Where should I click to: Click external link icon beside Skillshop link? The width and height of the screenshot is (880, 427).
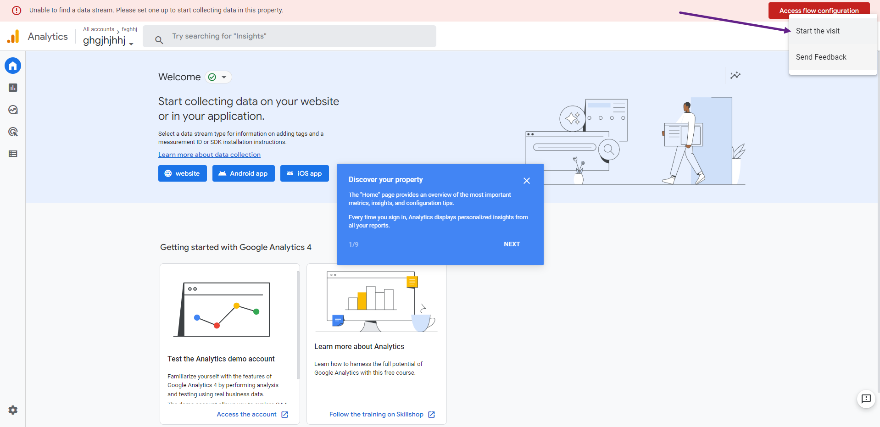[431, 415]
